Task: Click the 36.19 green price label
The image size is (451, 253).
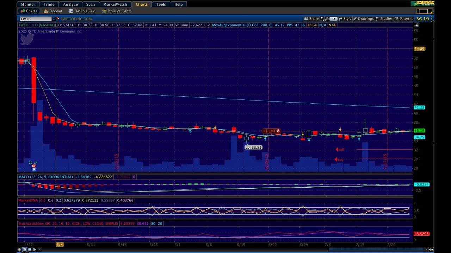Action: (x=419, y=131)
